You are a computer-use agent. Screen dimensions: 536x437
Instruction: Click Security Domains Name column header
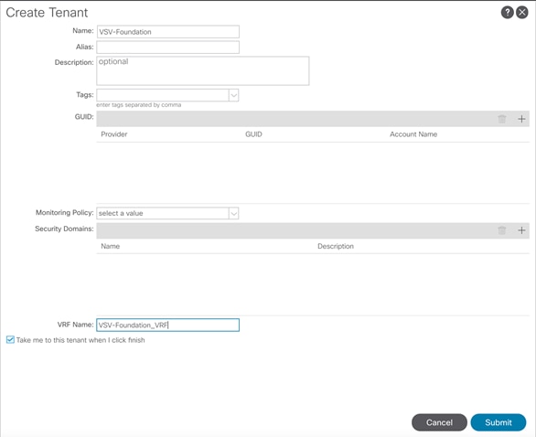[x=110, y=246]
